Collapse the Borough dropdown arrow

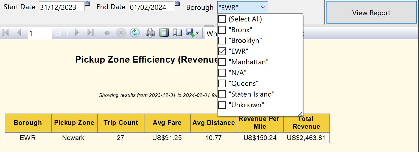263,7
